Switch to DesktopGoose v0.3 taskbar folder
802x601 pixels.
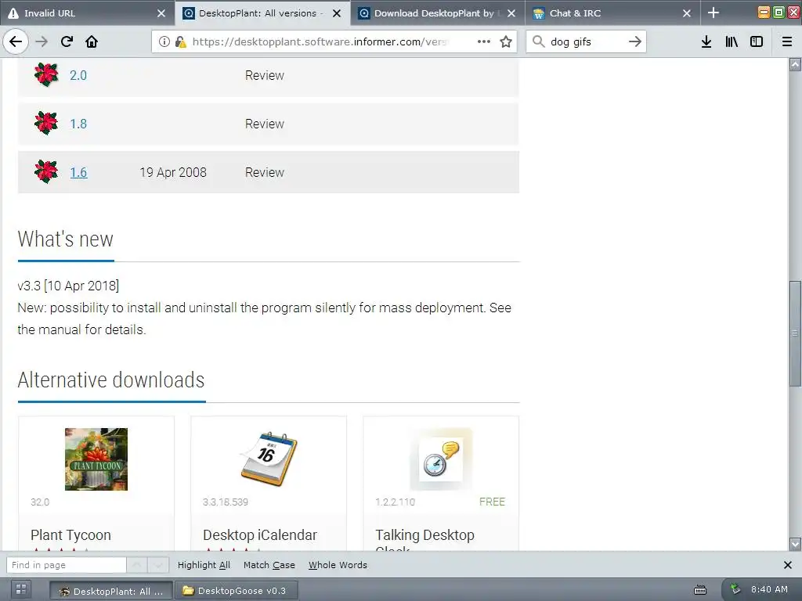[x=236, y=591]
